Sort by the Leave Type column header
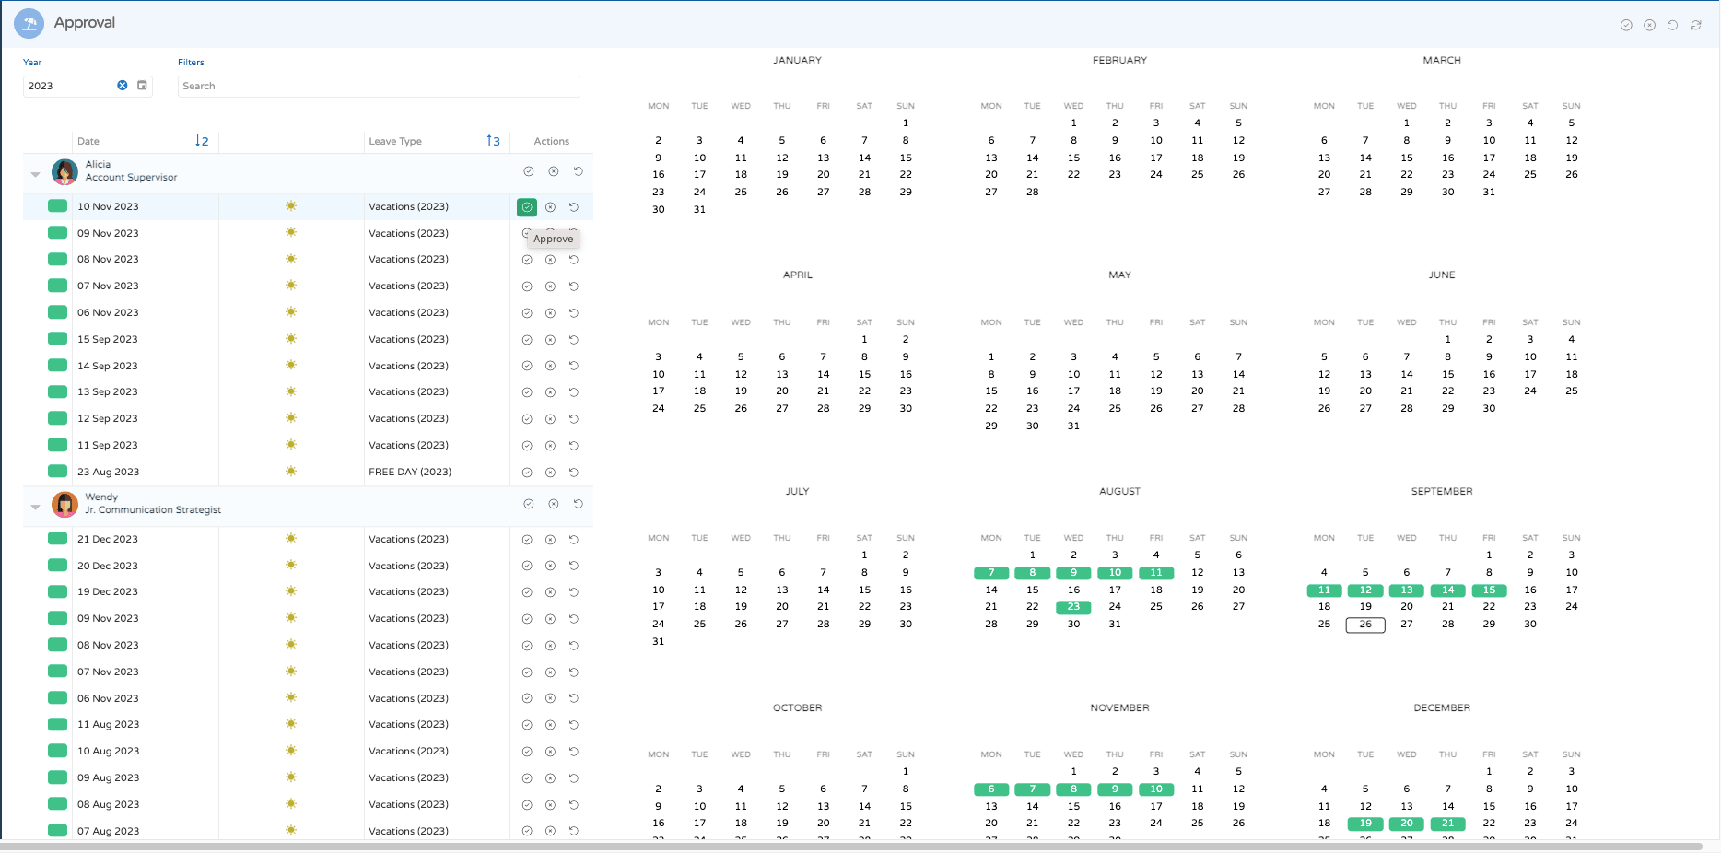This screenshot has width=1721, height=853. click(x=395, y=141)
